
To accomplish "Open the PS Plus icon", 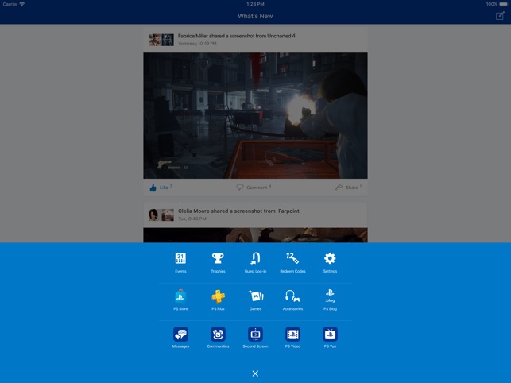I will coord(218,296).
